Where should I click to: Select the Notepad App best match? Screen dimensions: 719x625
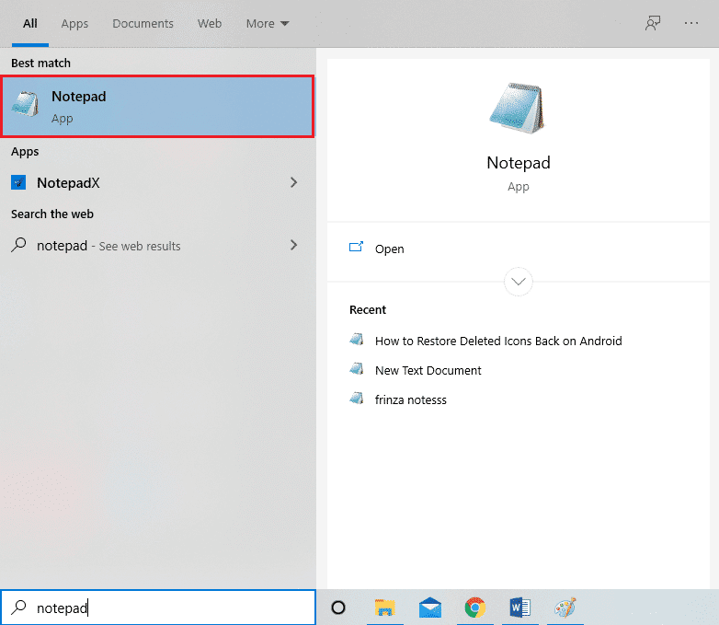coord(158,107)
